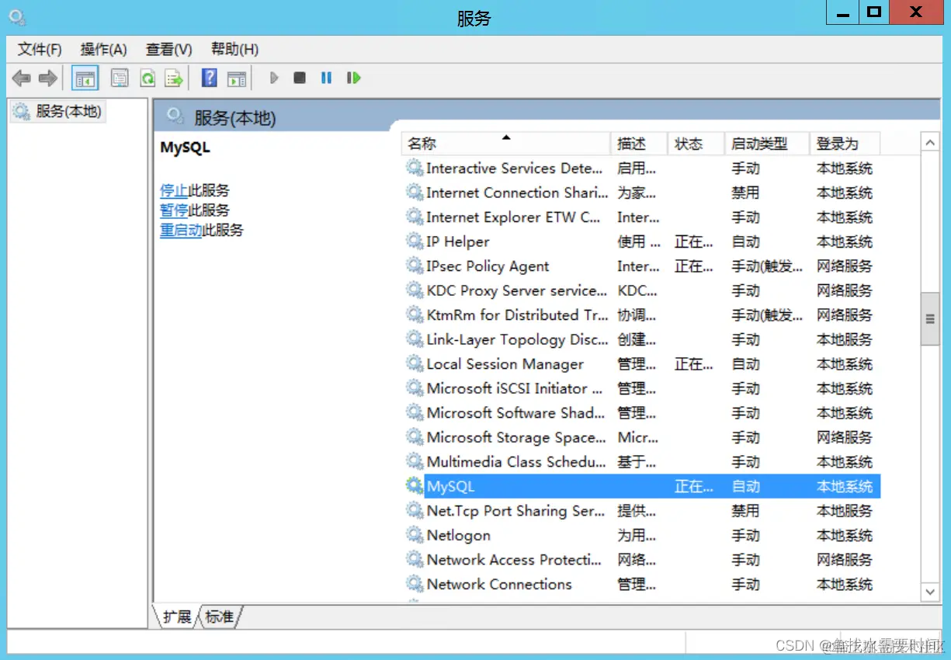
Task: Open the 帮助(H) menu
Action: click(234, 50)
